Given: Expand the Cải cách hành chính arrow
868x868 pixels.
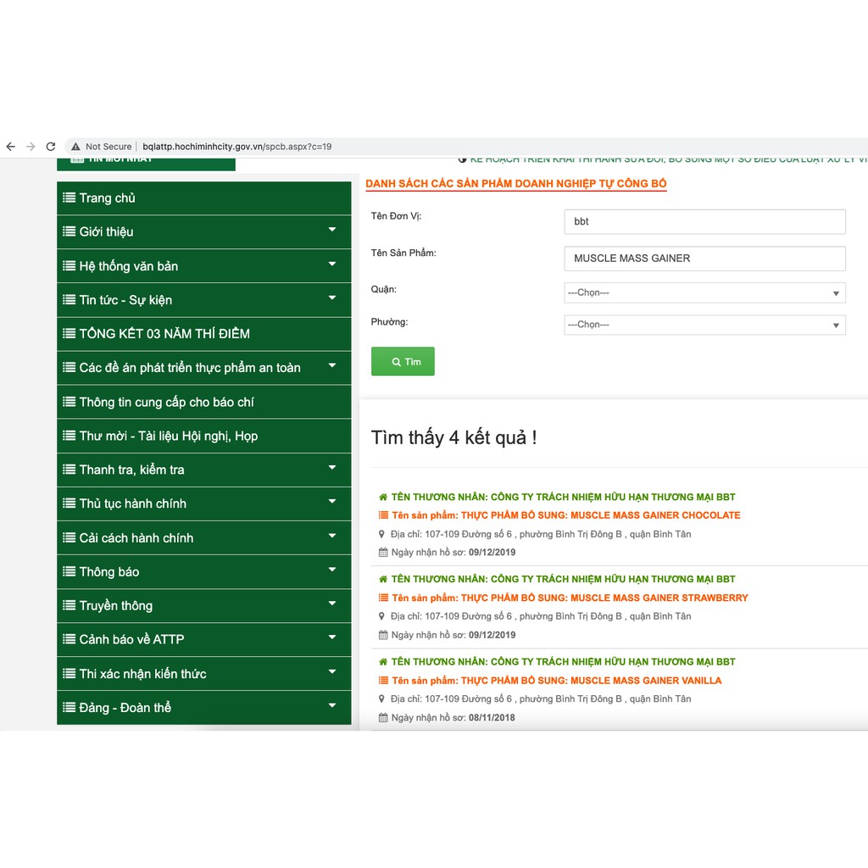Looking at the screenshot, I should pyautogui.click(x=332, y=536).
